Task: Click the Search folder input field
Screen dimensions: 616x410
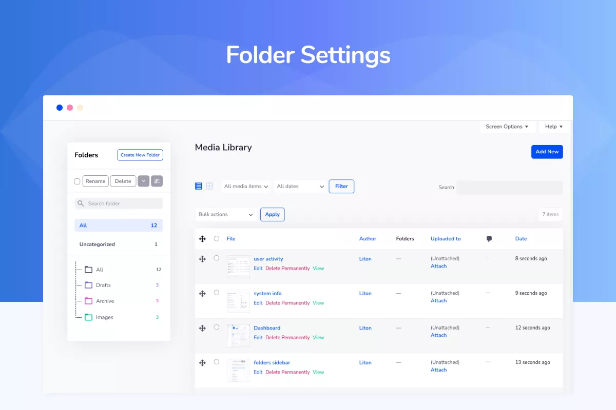Action: [x=123, y=203]
